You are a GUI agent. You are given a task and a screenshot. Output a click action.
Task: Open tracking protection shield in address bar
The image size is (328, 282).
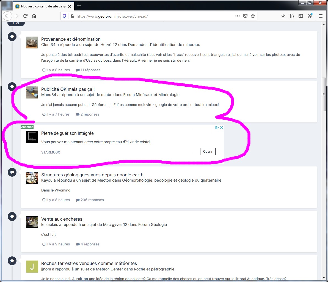[x=64, y=16]
